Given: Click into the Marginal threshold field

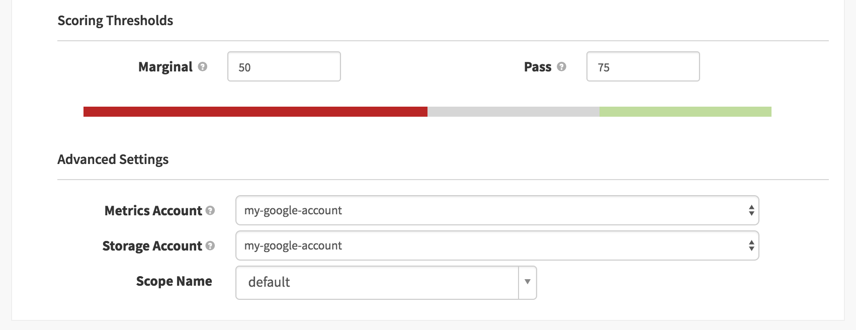Looking at the screenshot, I should click(284, 66).
